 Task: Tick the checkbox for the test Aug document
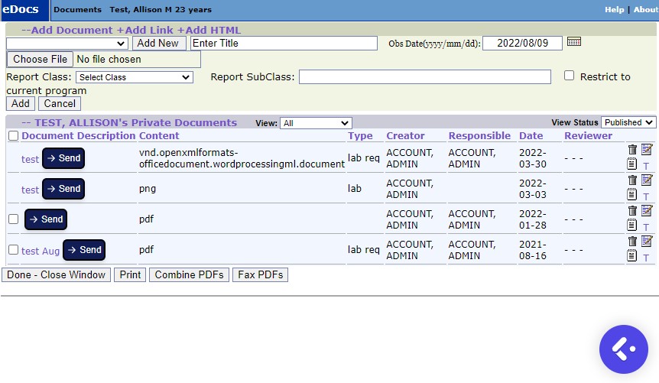tap(13, 250)
